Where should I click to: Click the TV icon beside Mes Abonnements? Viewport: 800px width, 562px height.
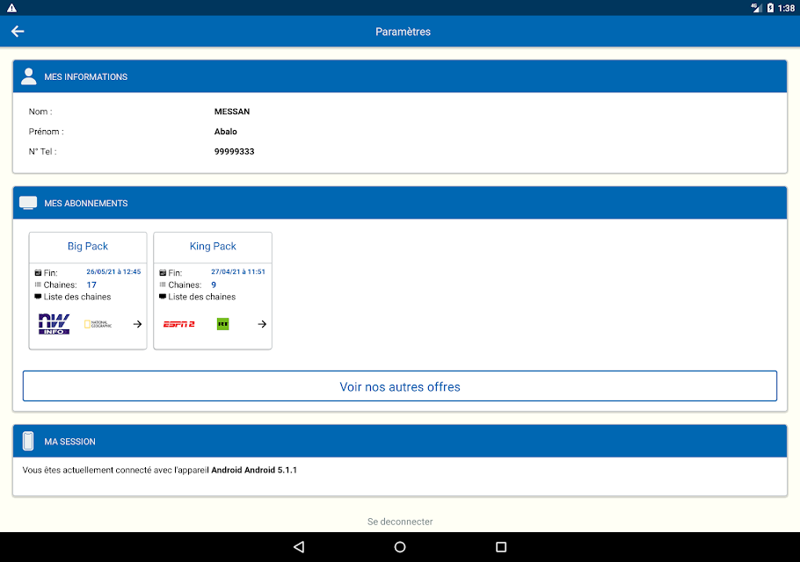pos(28,203)
